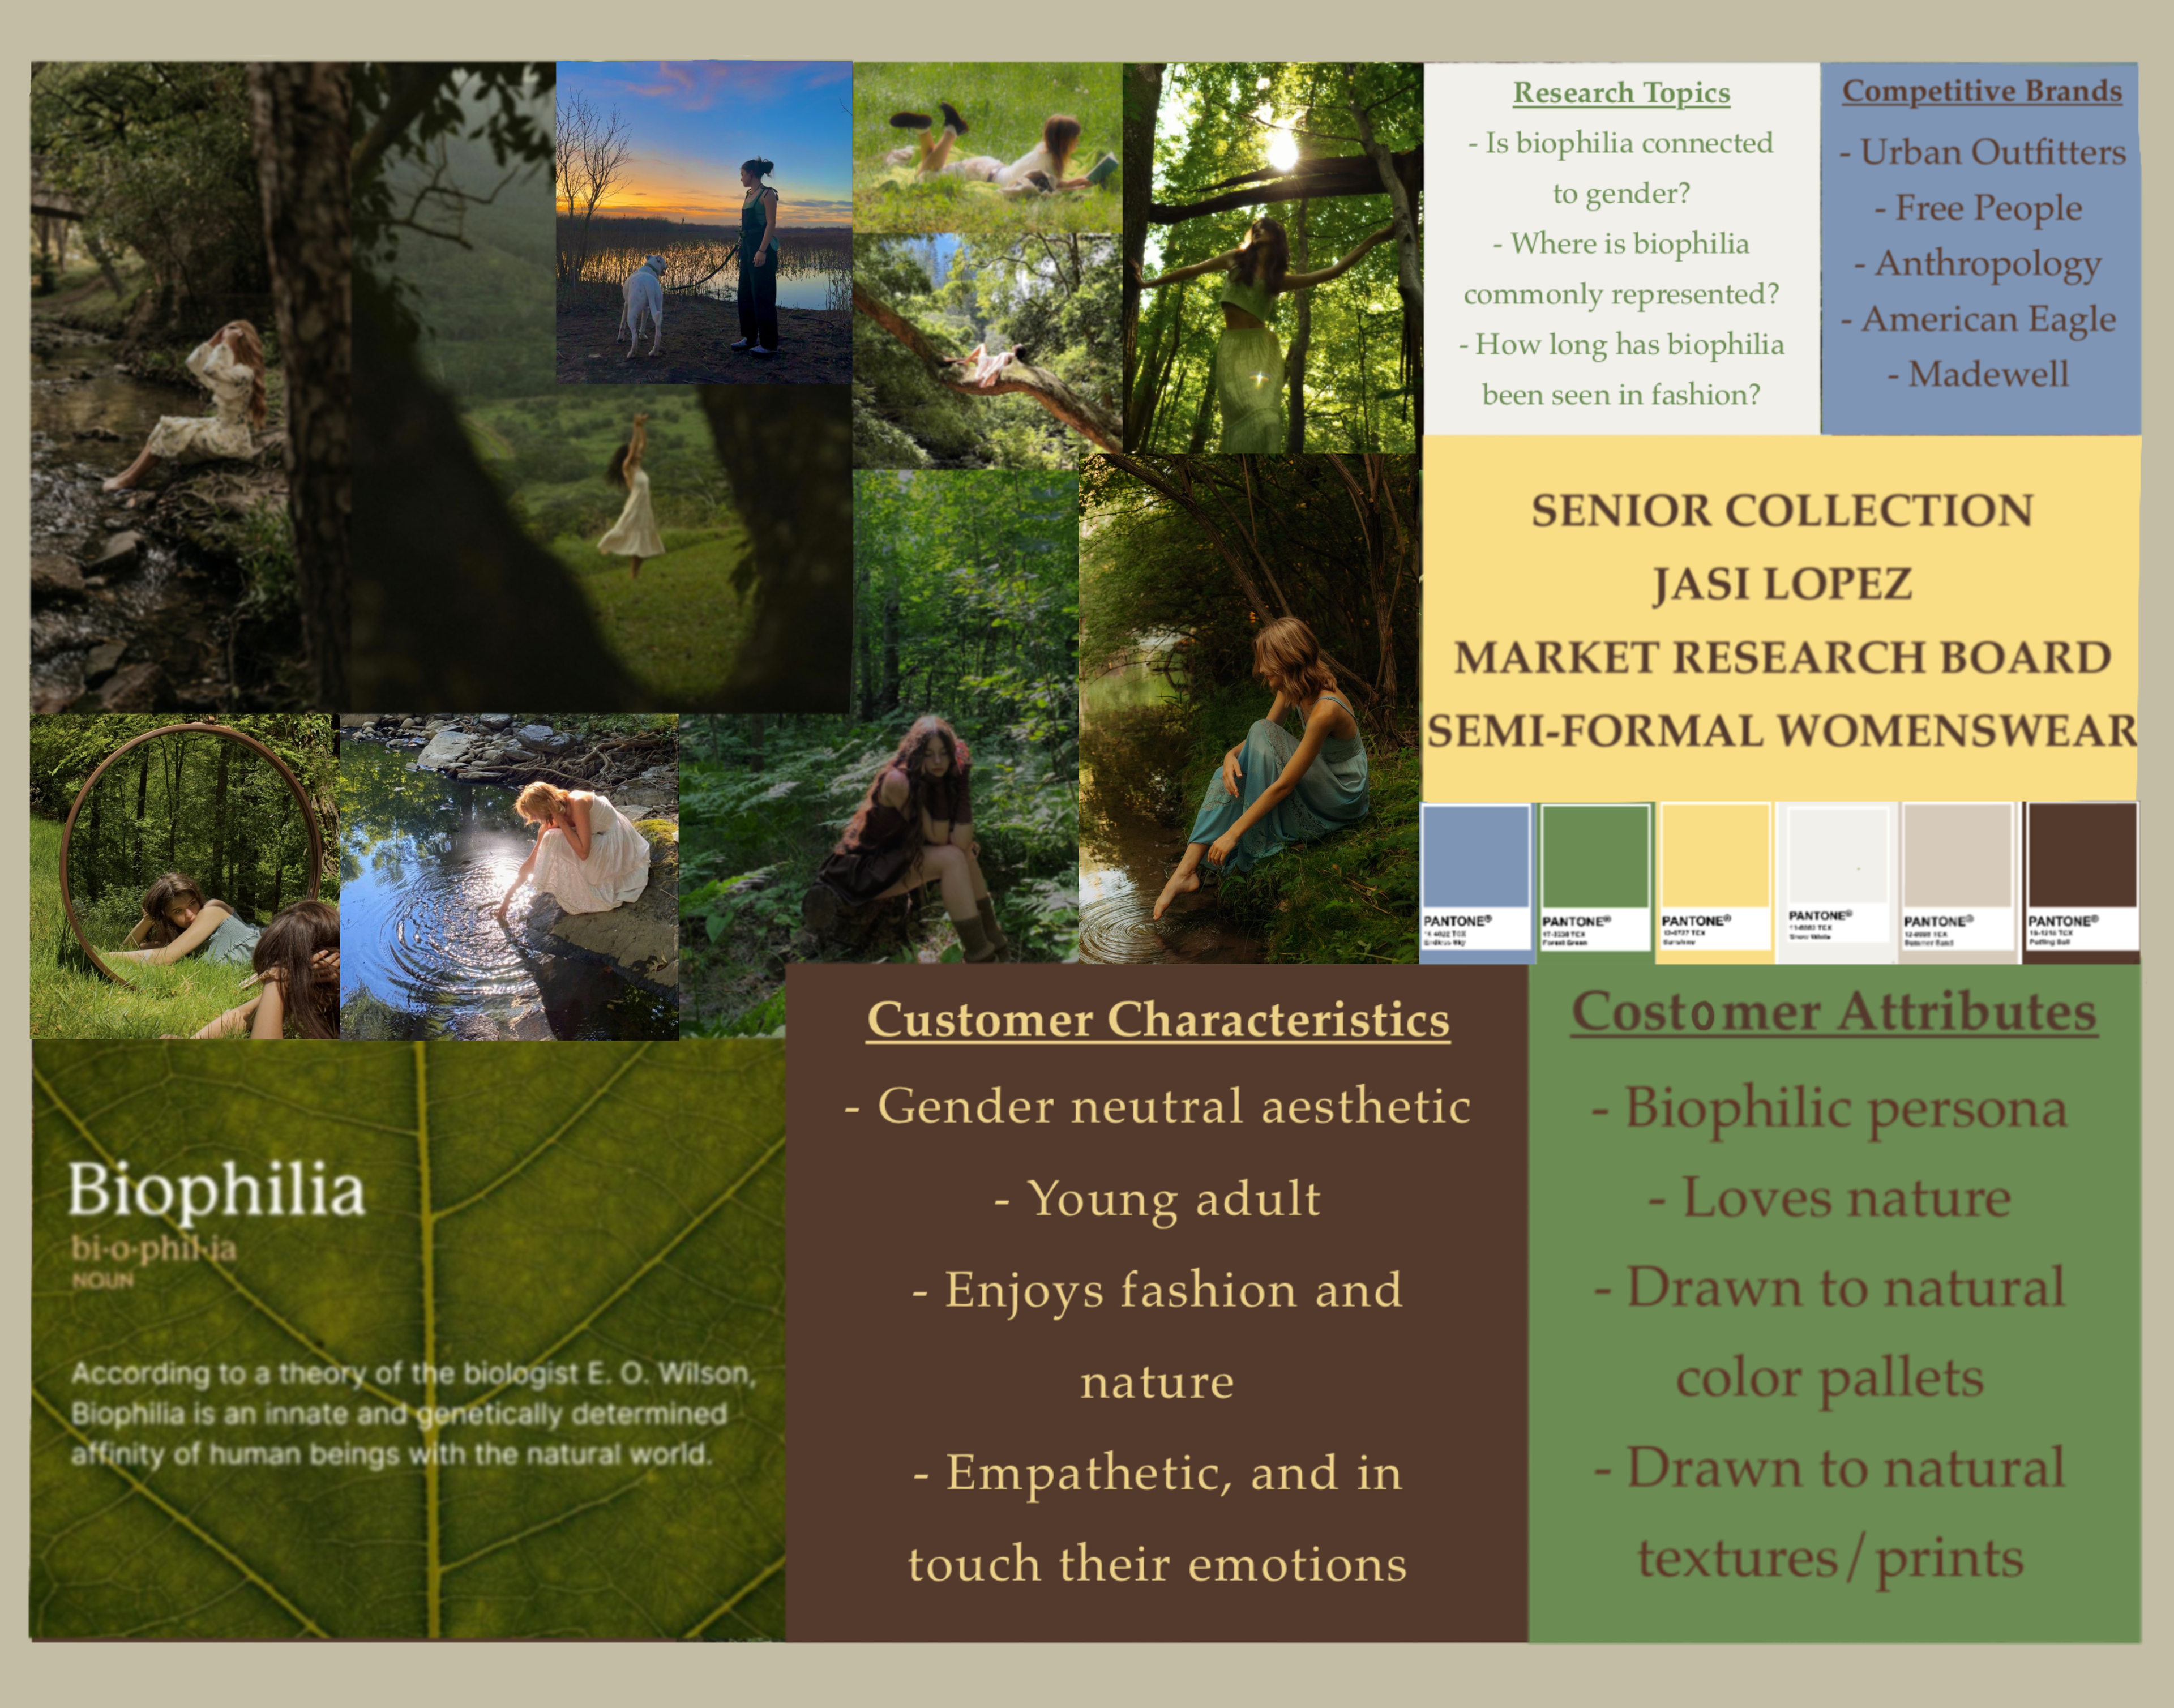Click the "SENIOR COLLECTION" title line

click(x=1782, y=511)
